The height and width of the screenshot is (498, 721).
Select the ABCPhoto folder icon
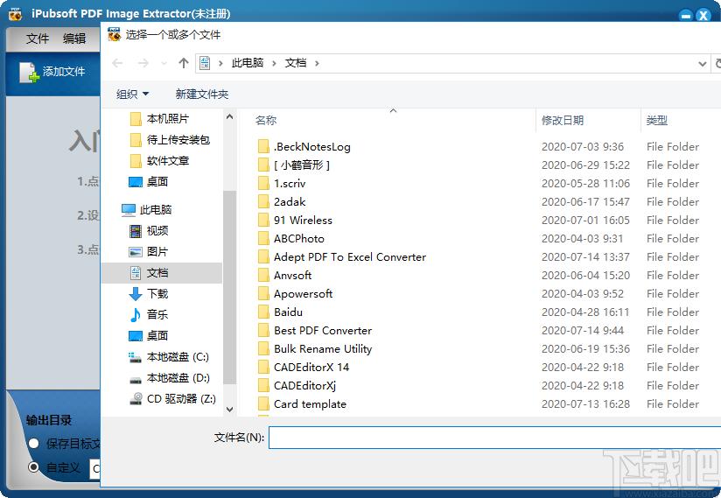tap(263, 239)
